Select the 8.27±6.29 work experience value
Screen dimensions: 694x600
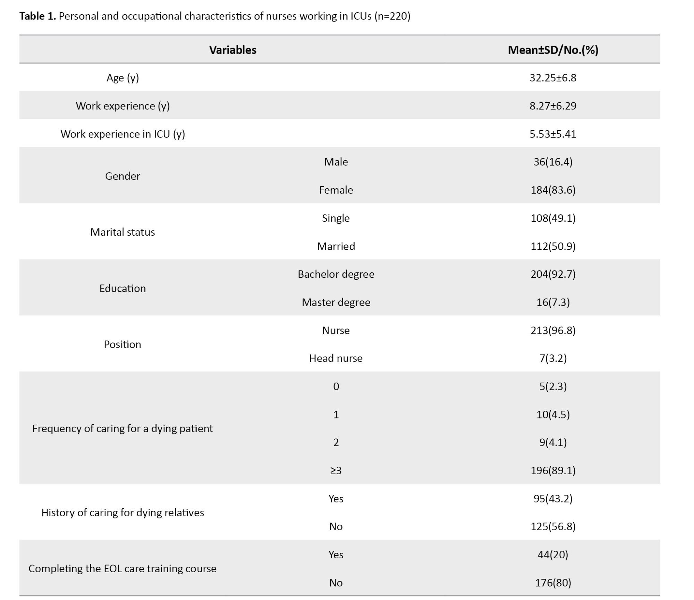[x=553, y=106]
